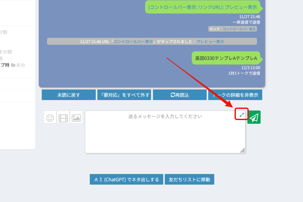Open [コントロールバー表示: リンクURL] link in green bubble

click(x=186, y=7)
